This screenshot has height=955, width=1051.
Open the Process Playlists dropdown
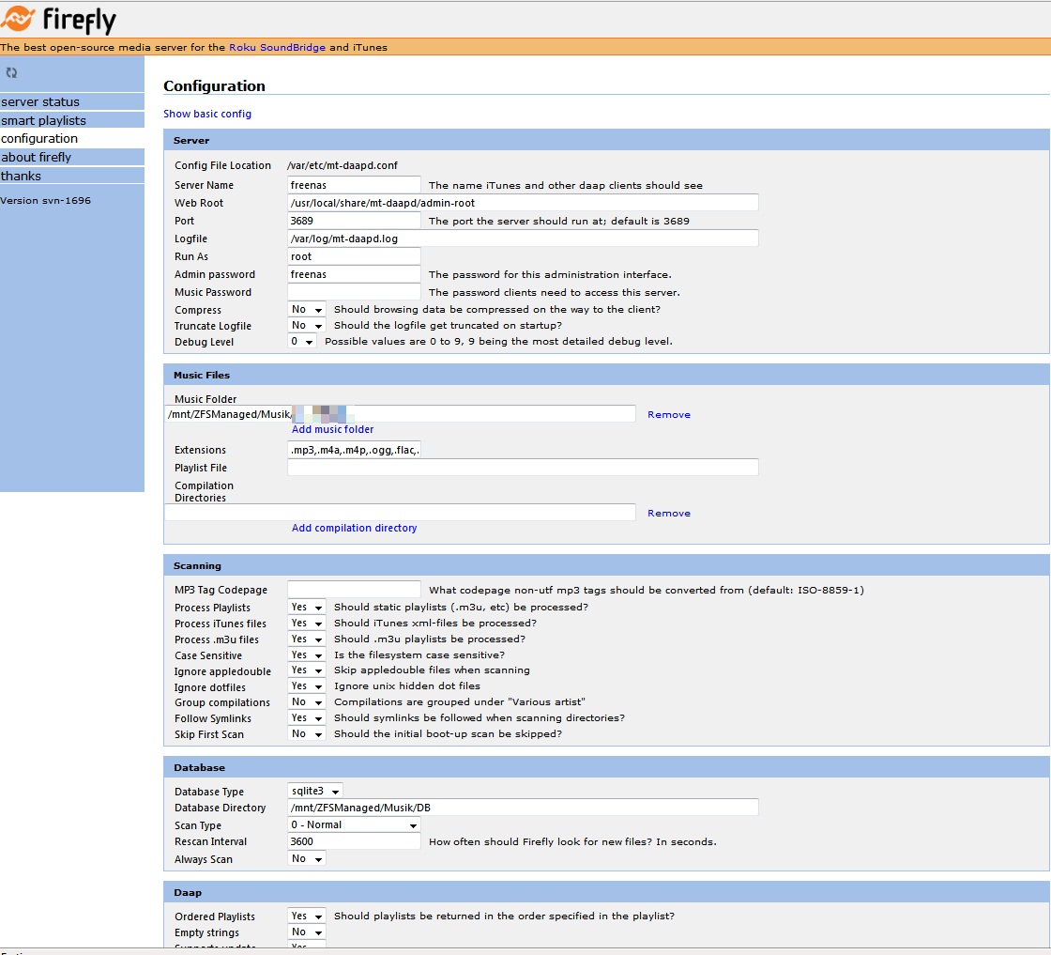click(x=307, y=607)
